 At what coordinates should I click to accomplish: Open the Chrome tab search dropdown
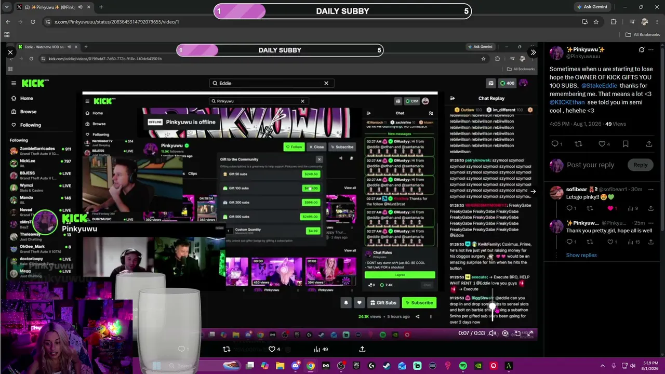tap(6, 7)
